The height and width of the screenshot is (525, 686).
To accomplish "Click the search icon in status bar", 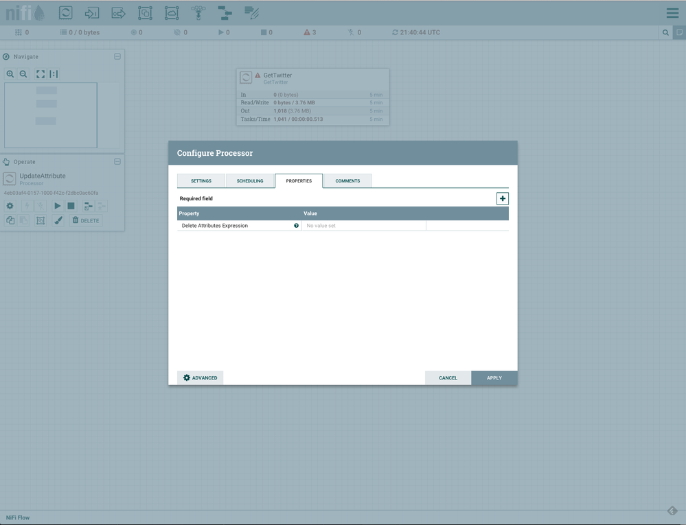I will tap(665, 32).
